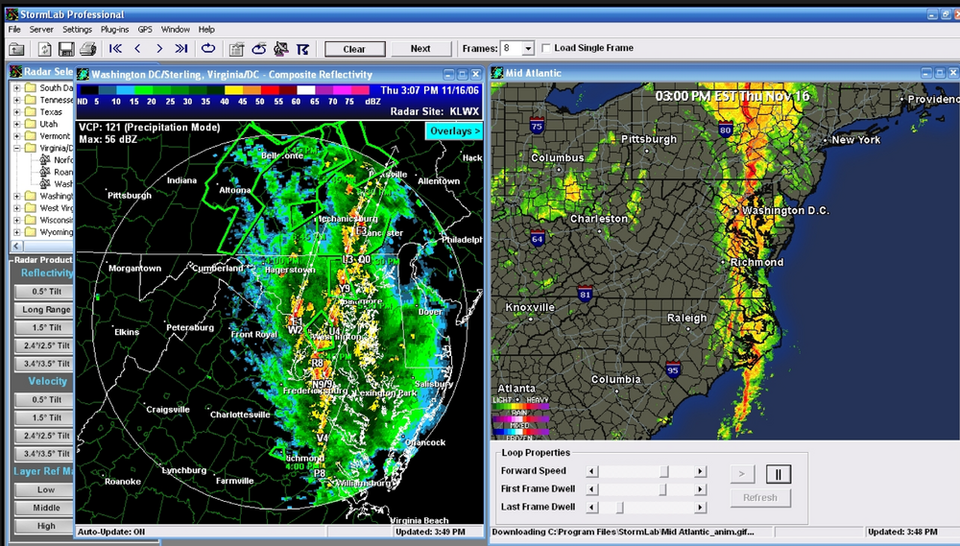Image resolution: width=960 pixels, height=546 pixels.
Task: Click the Forward Speed slider handle
Action: [x=663, y=471]
